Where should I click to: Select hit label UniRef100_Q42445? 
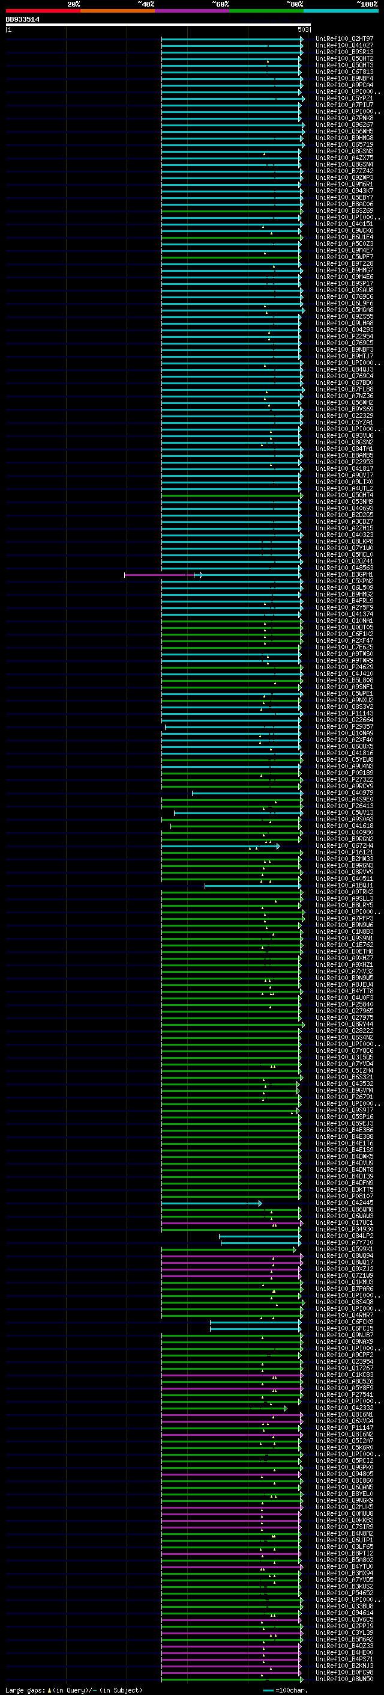point(344,1203)
